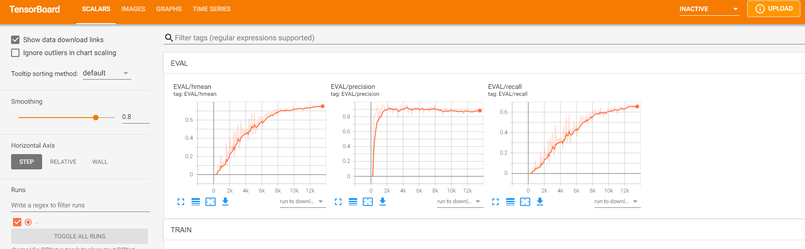Set horizontal axis to WALL
The height and width of the screenshot is (249, 805).
(x=100, y=162)
